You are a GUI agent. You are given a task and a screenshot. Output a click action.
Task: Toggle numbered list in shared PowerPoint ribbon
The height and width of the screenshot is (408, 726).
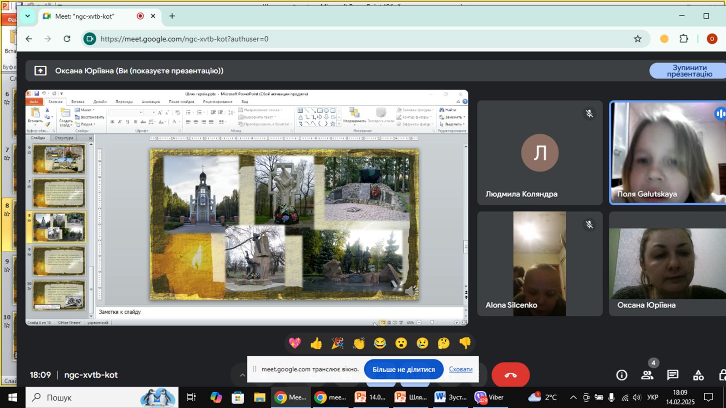click(199, 113)
